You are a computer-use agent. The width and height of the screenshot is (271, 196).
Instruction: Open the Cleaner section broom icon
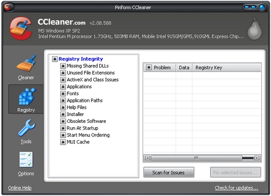tap(26, 63)
